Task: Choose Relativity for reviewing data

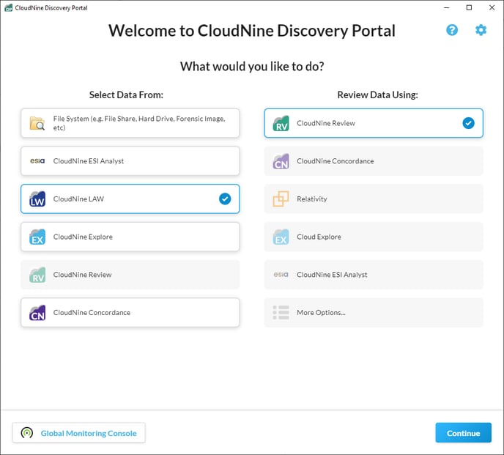Action: [x=374, y=199]
